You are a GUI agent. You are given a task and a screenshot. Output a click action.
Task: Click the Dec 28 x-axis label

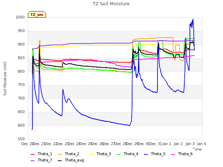pyautogui.click(x=121, y=144)
